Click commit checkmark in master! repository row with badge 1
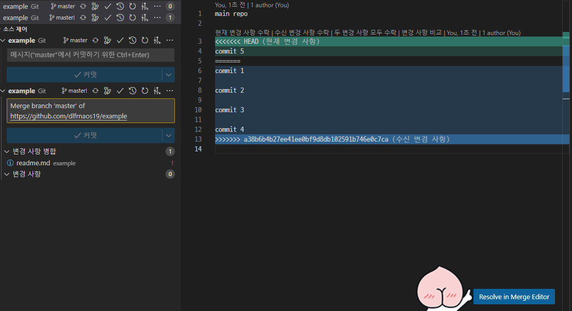Screen dimensions: 572x311 pyautogui.click(x=108, y=18)
